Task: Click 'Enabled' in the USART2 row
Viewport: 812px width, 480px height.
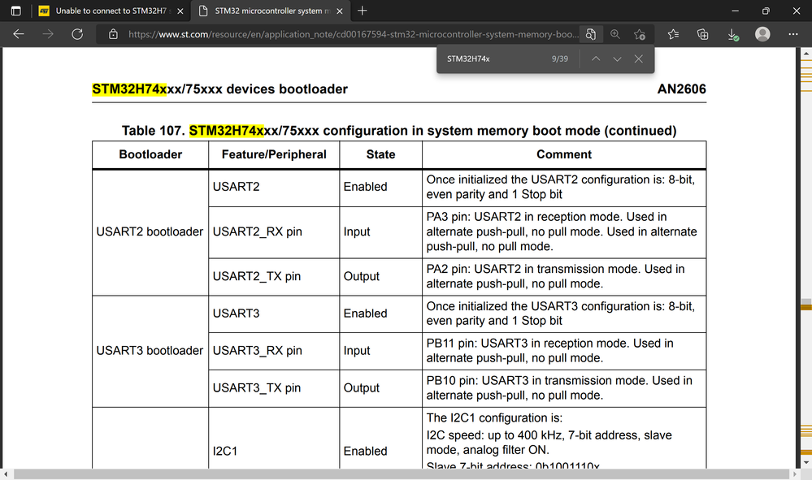Action: point(365,187)
